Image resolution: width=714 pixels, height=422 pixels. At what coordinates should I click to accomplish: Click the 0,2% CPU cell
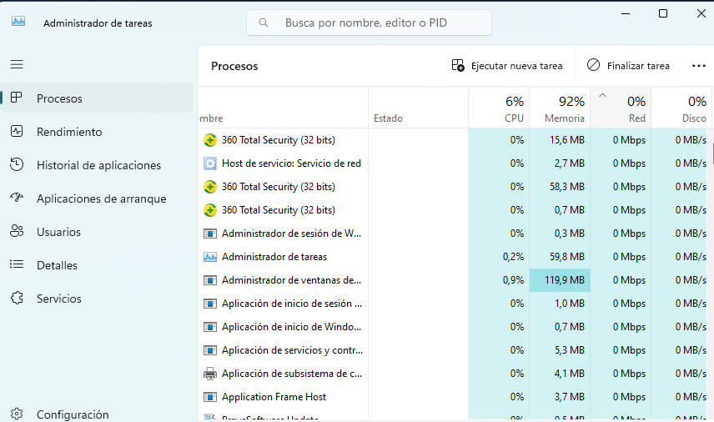499,257
